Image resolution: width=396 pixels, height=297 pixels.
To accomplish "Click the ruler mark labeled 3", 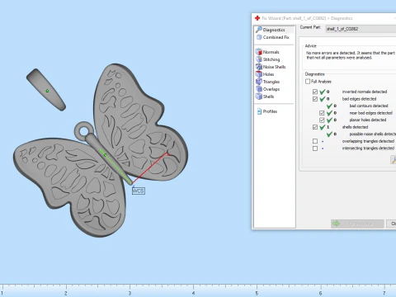I will pos(130,293).
